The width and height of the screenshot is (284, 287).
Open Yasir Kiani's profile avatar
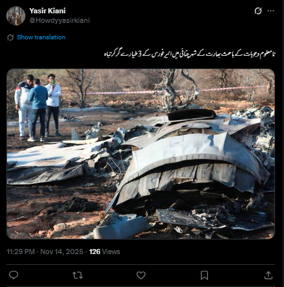pyautogui.click(x=16, y=16)
